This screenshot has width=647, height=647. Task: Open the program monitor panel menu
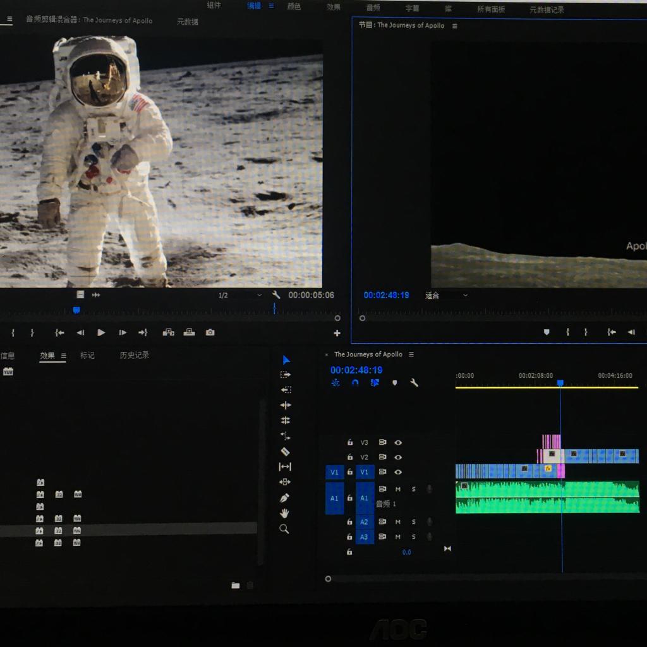(x=455, y=26)
